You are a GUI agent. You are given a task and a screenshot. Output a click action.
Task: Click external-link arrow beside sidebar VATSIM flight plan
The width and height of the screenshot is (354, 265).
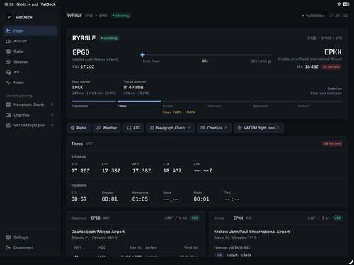point(52,125)
